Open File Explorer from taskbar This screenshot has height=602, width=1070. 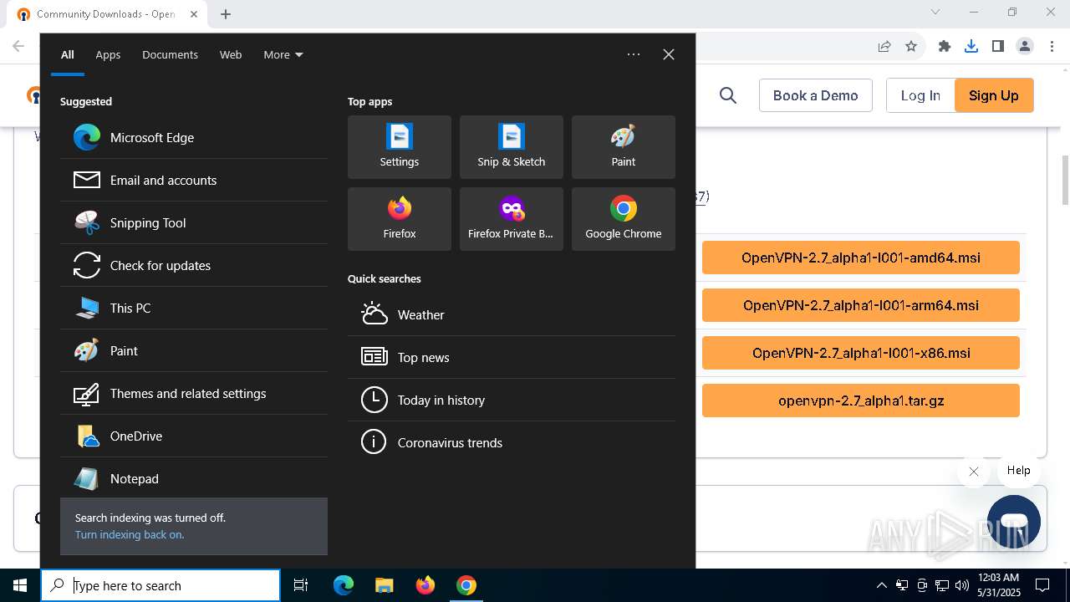coord(384,585)
